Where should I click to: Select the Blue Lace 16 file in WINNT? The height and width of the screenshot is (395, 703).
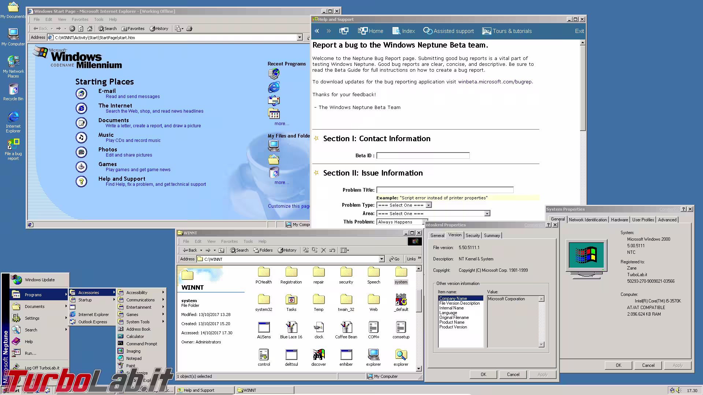pyautogui.click(x=291, y=330)
